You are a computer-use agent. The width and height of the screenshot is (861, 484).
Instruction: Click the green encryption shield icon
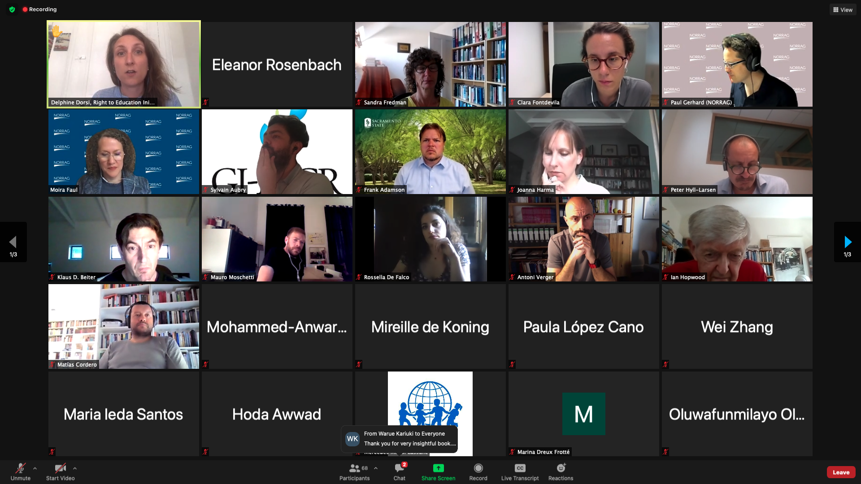pyautogui.click(x=12, y=9)
